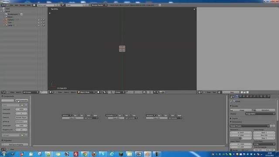The image size is (279, 157).
Task: Toggle the Sensors Act checkbox
Action: tap(79, 115)
